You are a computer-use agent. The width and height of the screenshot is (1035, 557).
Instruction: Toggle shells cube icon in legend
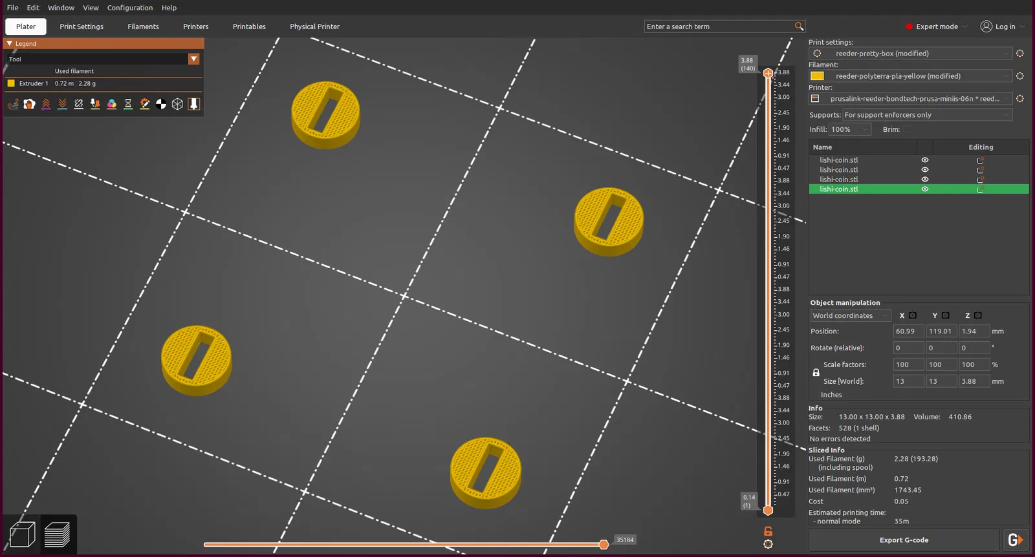177,104
